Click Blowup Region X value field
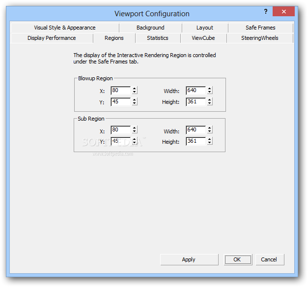308x287 pixels. tap(121, 91)
